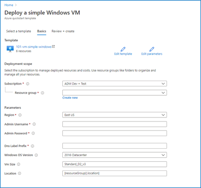Click the Edit template pencil icon
The height and width of the screenshot is (188, 201).
[x=123, y=49]
